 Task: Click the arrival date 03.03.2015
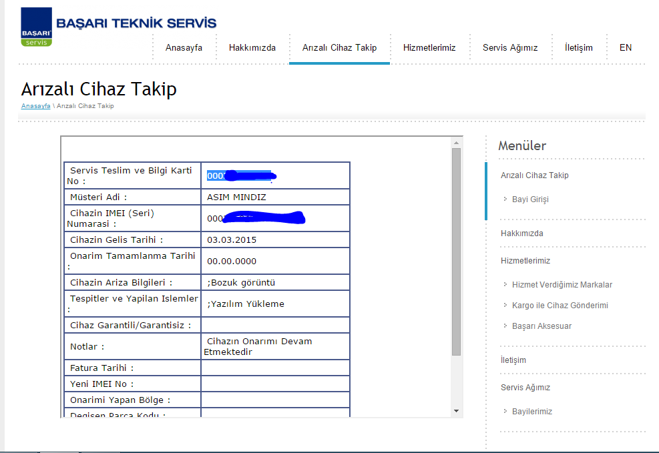point(232,240)
